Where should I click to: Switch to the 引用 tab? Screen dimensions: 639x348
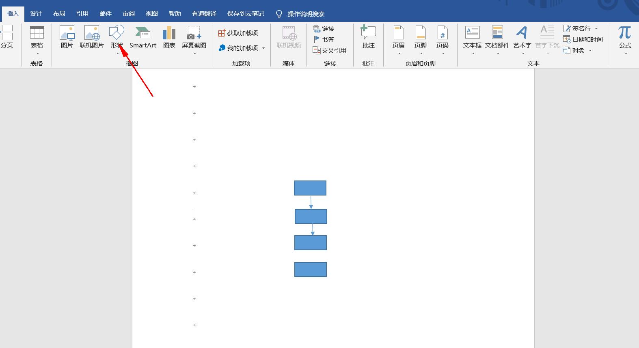pyautogui.click(x=82, y=14)
